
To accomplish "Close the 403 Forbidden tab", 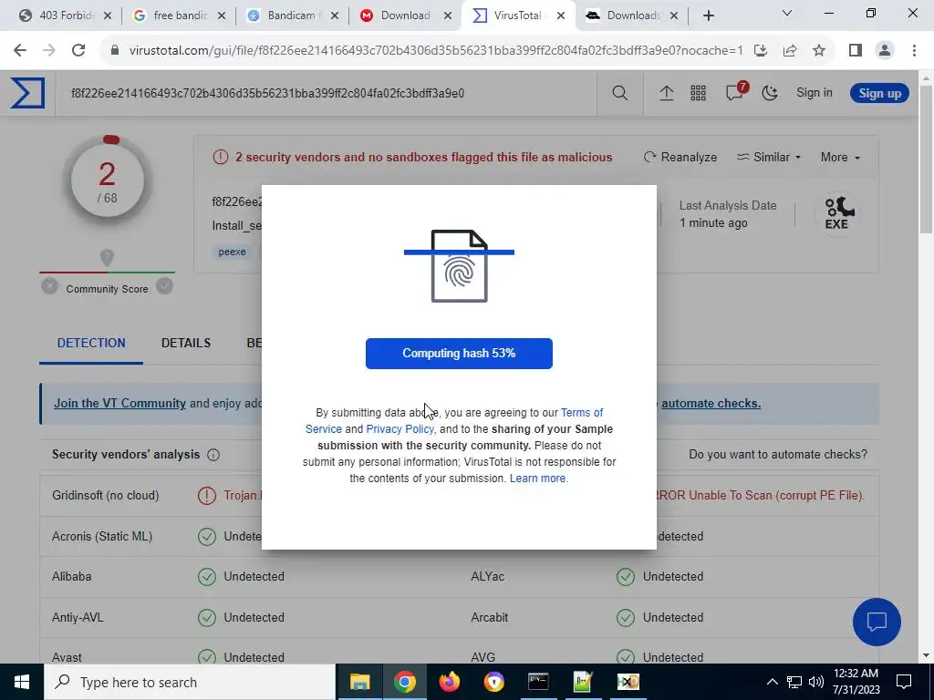I will click(x=108, y=16).
